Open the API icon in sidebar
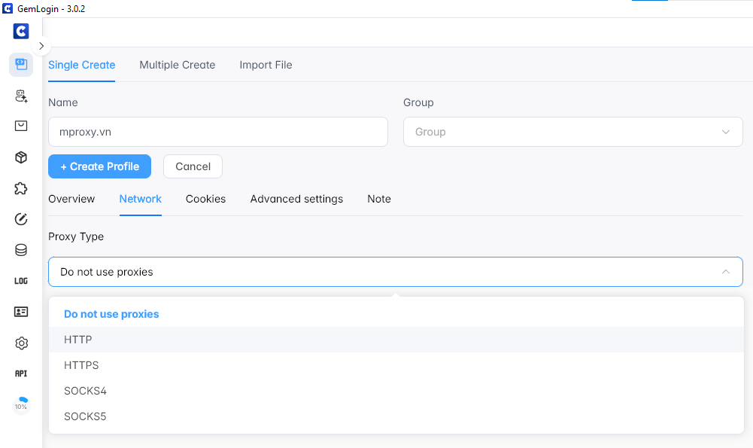The width and height of the screenshot is (753, 448). [x=21, y=373]
